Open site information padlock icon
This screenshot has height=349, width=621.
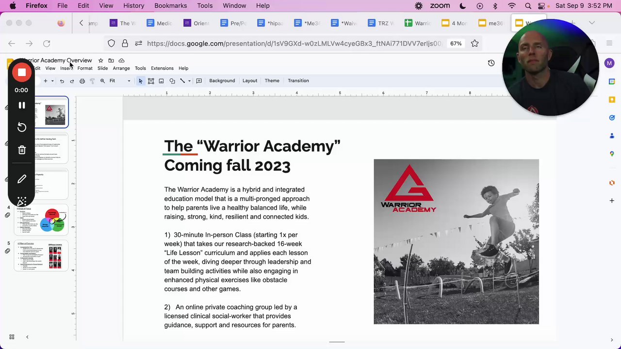point(125,44)
